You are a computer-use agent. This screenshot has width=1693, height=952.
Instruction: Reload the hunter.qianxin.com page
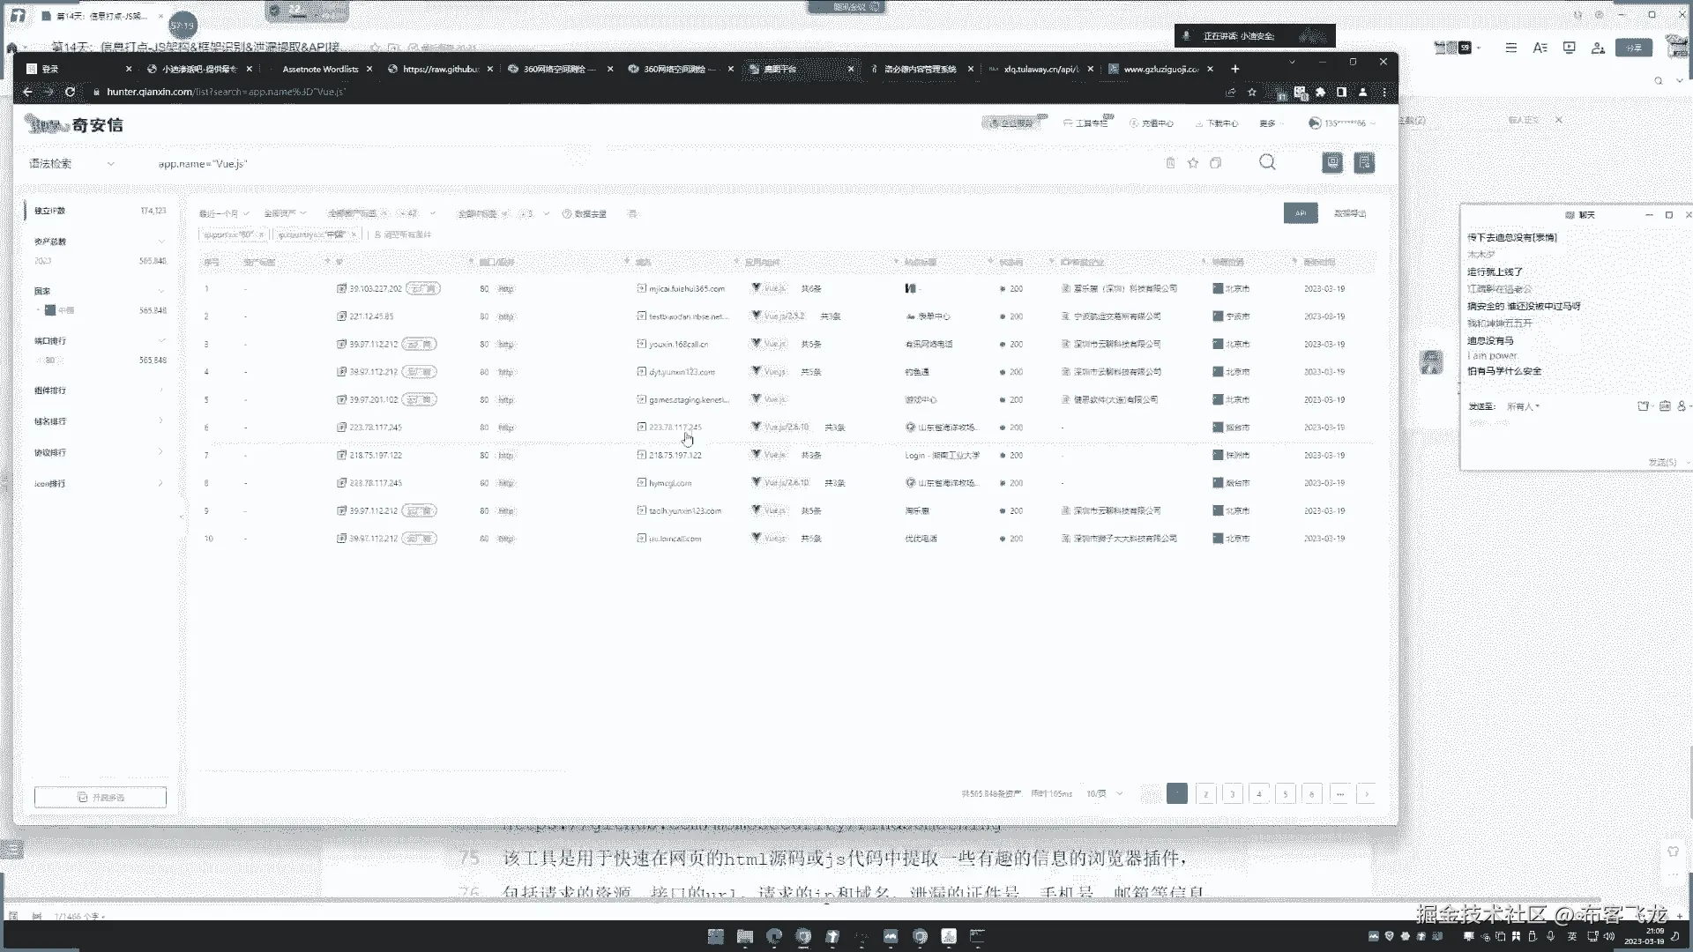[70, 92]
